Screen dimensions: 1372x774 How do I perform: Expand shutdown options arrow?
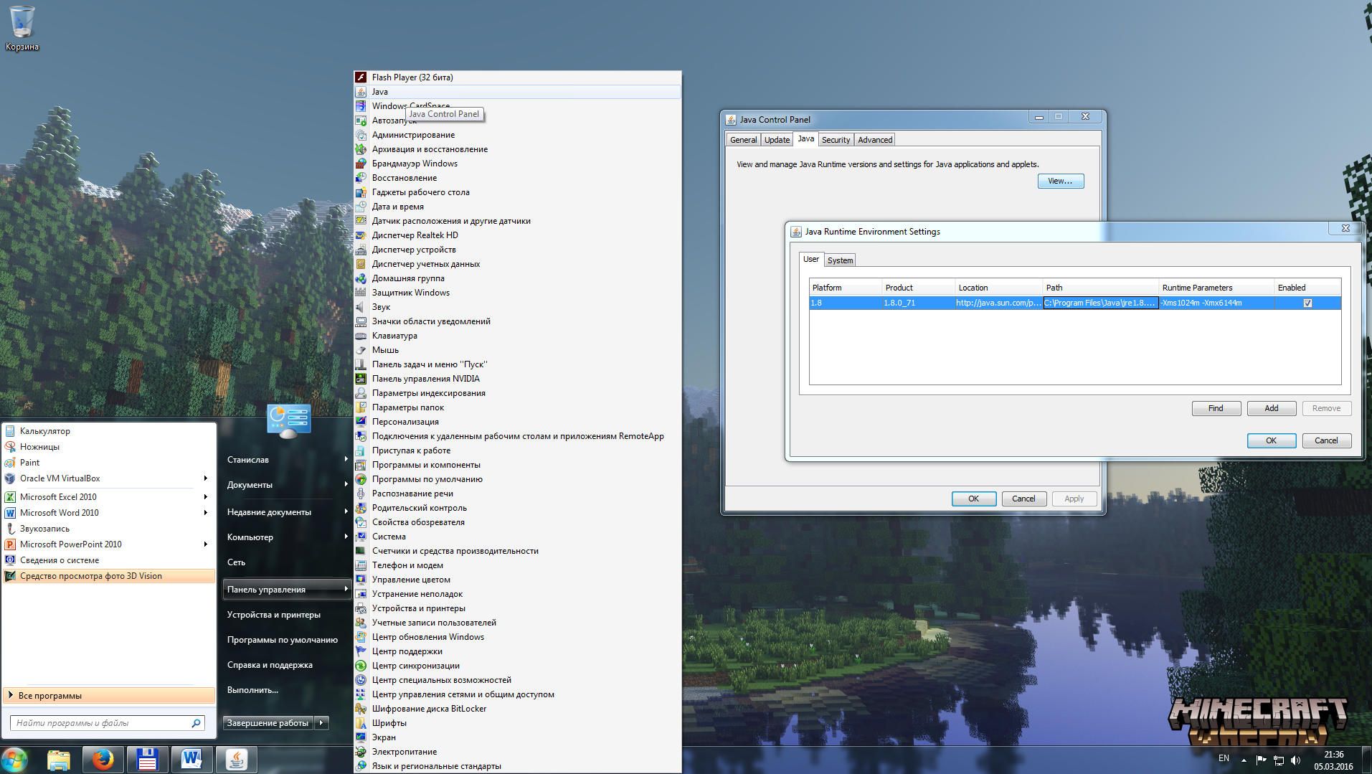(x=322, y=723)
